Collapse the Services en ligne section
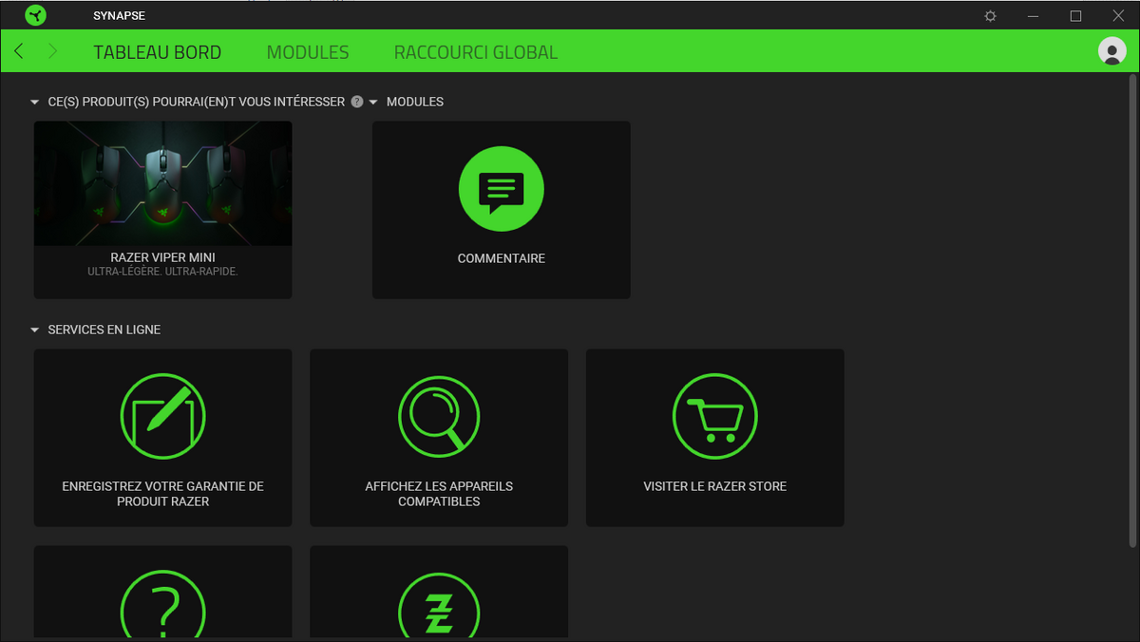The image size is (1140, 642). pyautogui.click(x=35, y=330)
